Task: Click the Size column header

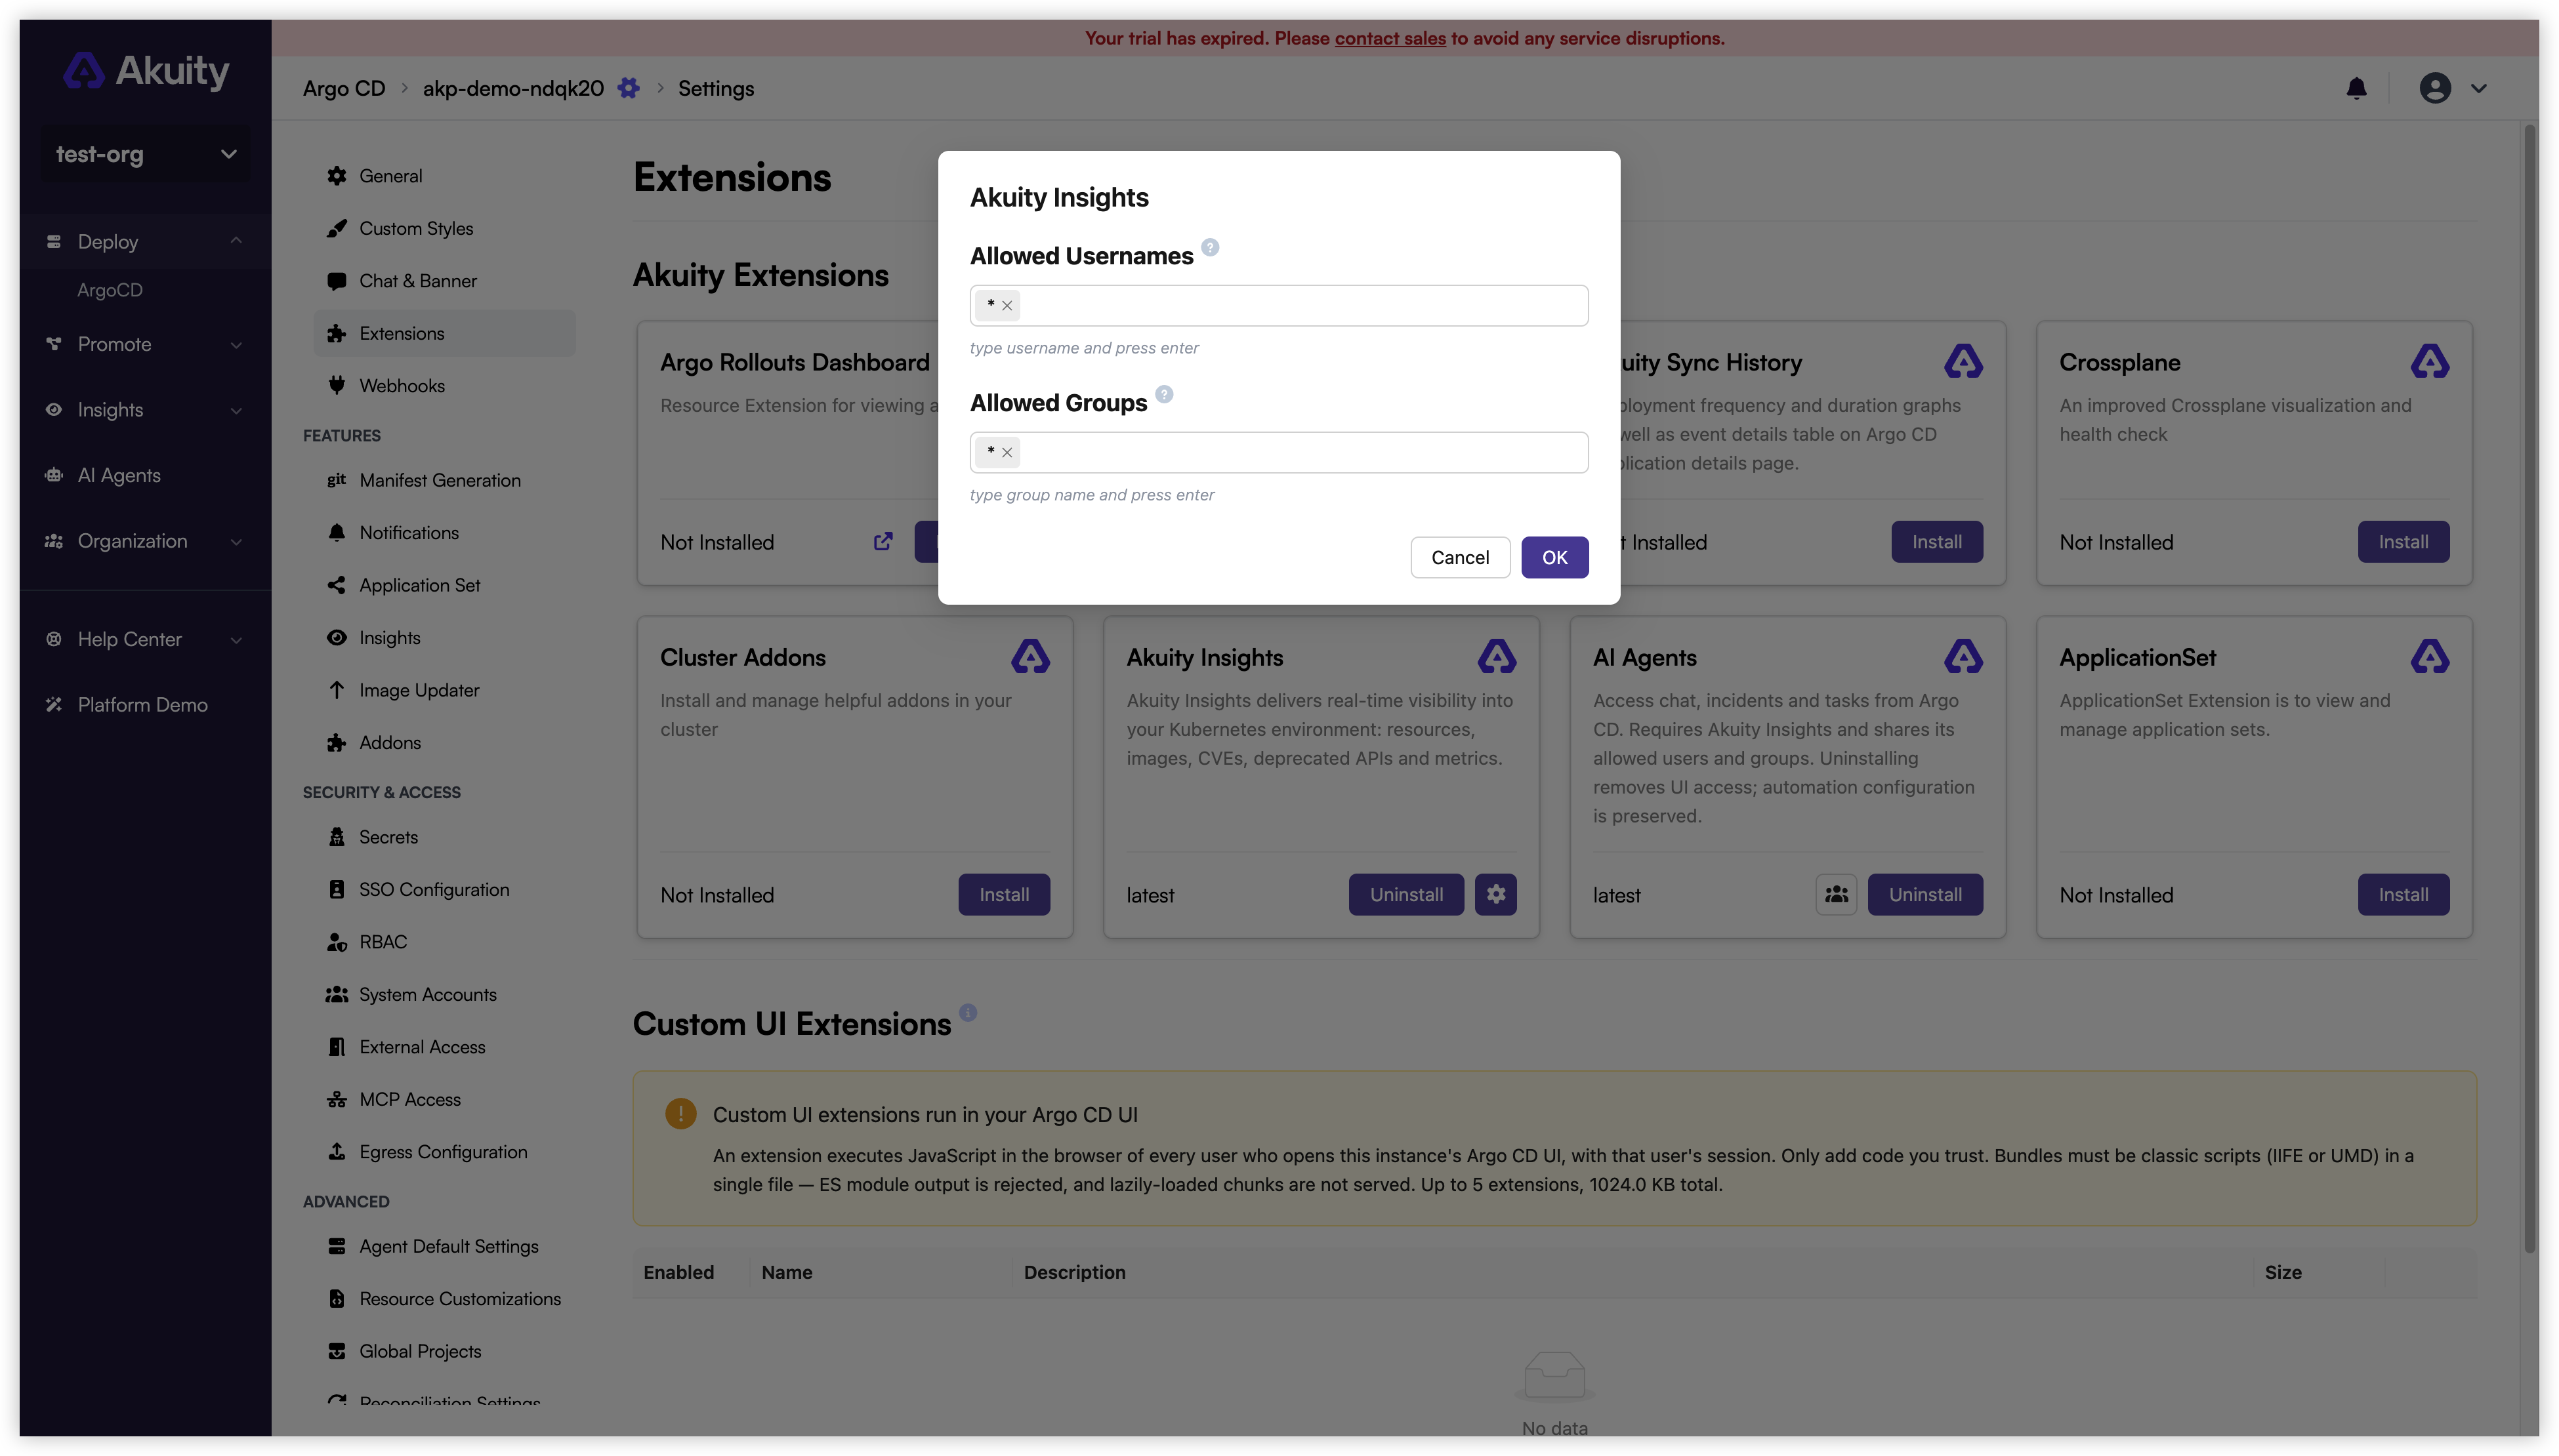Action: tap(2283, 1272)
